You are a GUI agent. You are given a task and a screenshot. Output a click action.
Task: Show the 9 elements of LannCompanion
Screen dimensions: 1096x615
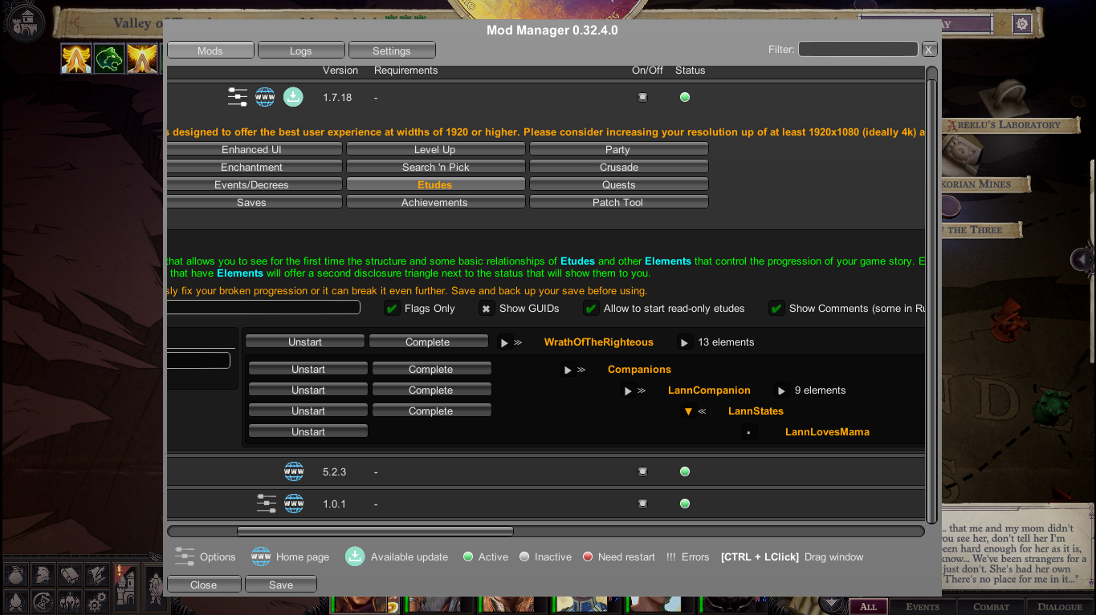pyautogui.click(x=780, y=390)
